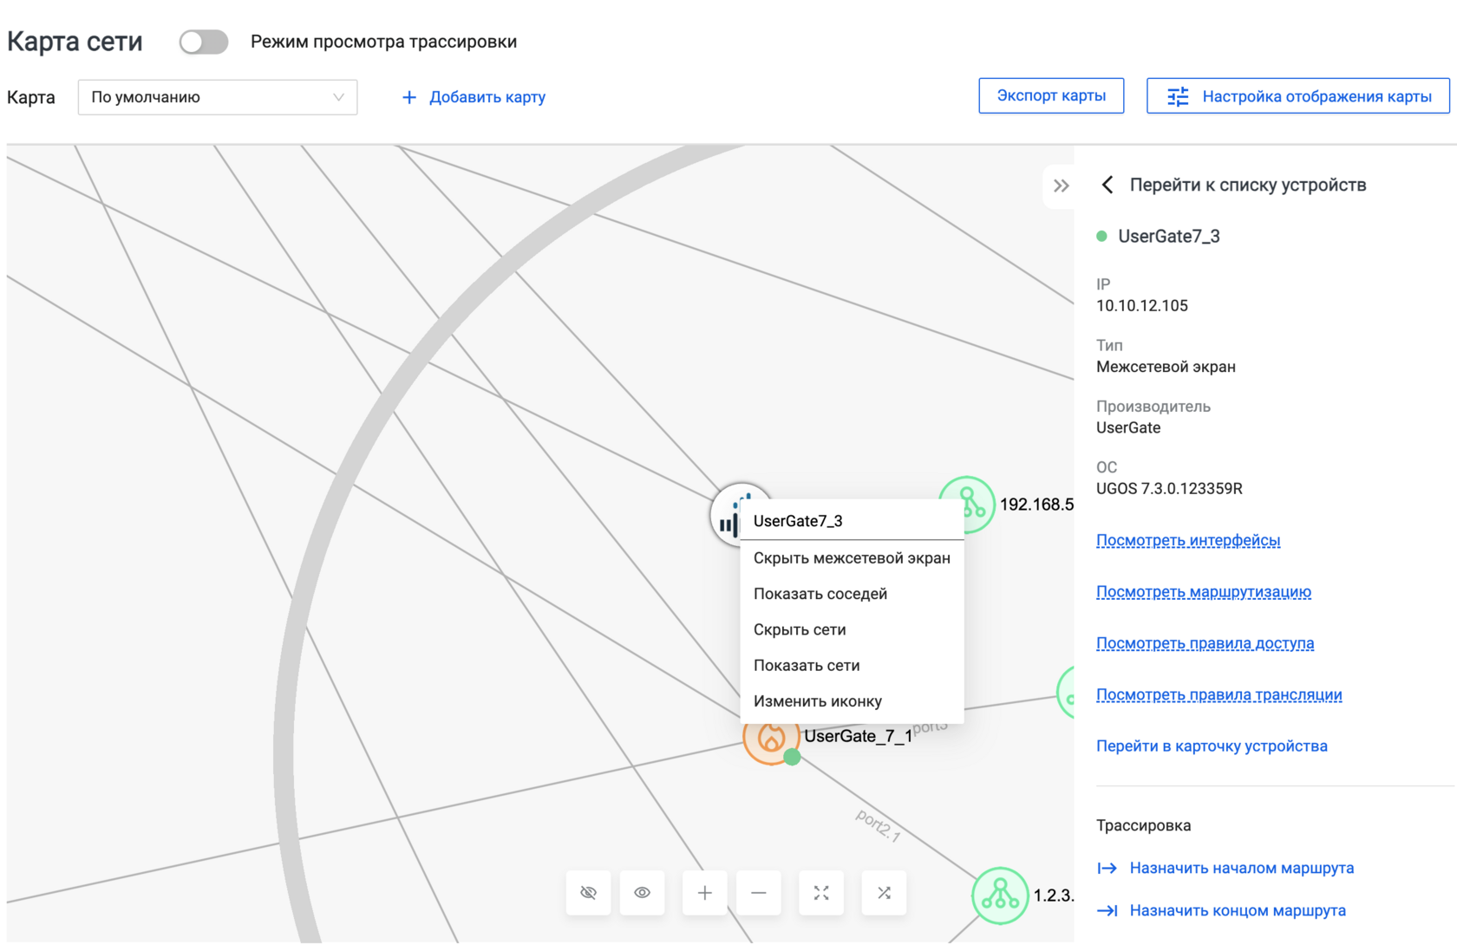
Task: Click the OS value 'UGOS 7.3.0.123359R'
Action: coord(1169,488)
